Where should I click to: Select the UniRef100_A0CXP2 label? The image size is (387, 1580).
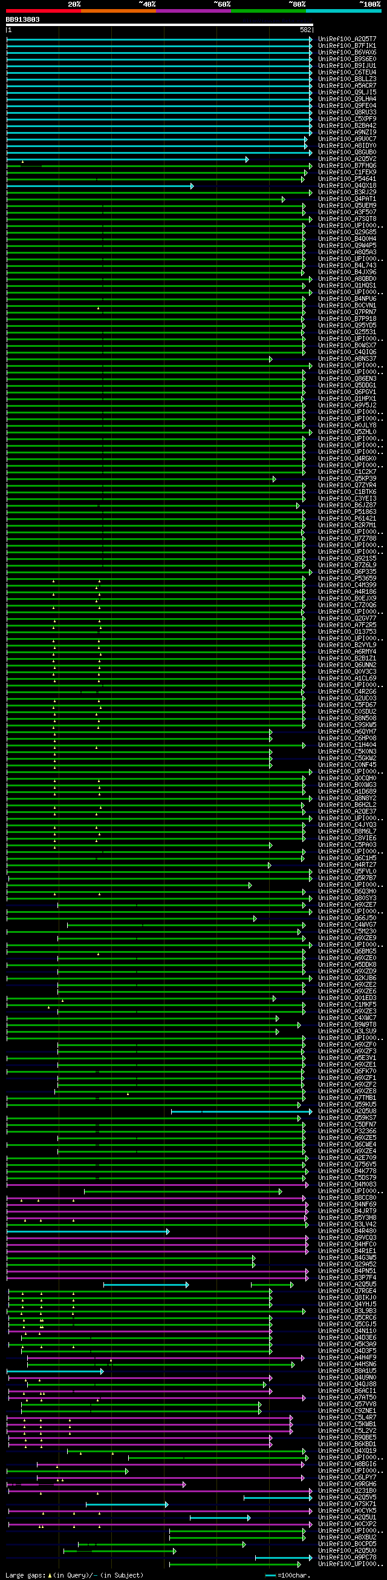tap(347, 1524)
